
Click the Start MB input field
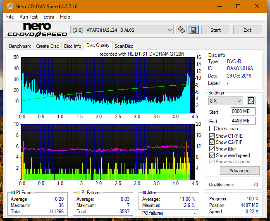243,111
